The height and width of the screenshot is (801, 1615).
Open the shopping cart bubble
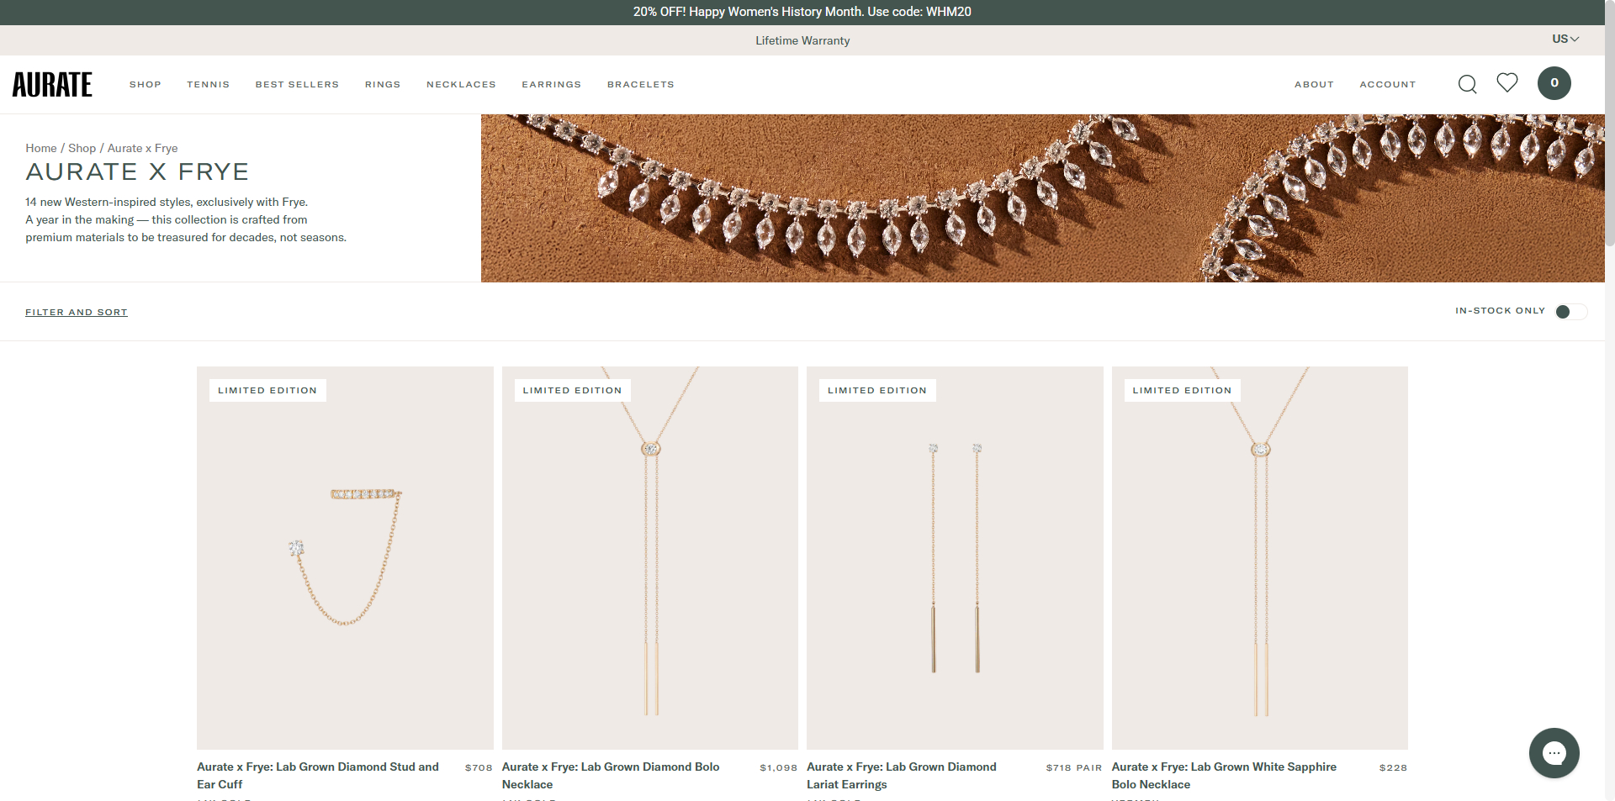[x=1554, y=83]
